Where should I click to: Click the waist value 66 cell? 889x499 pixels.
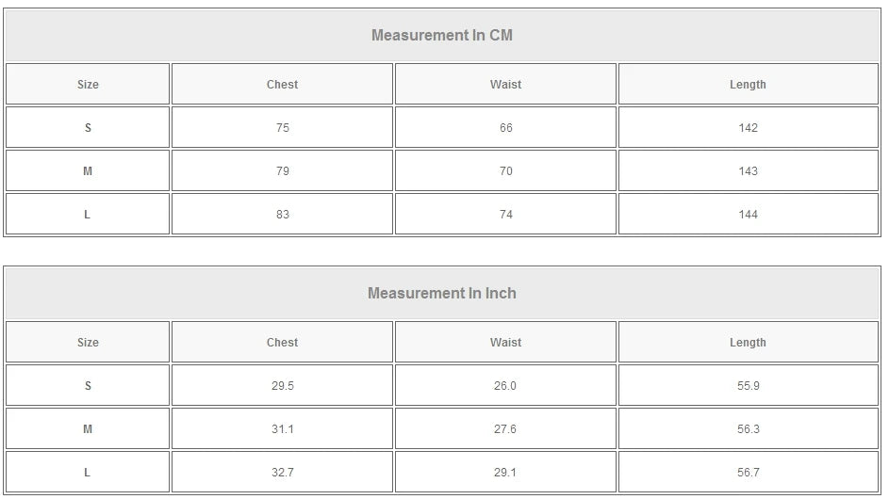[505, 128]
